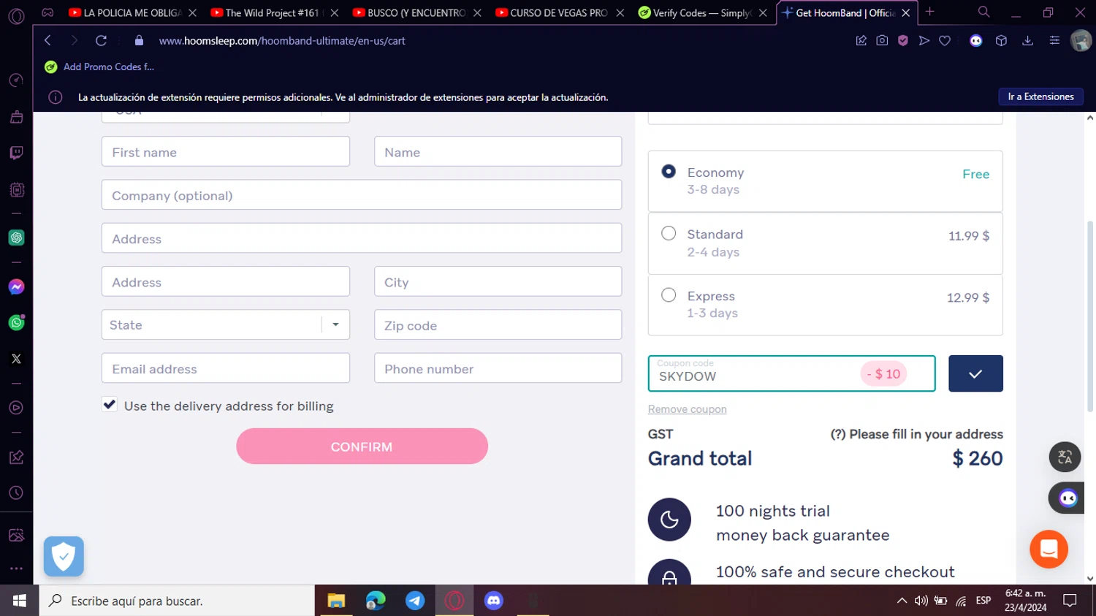Click the blue shield privacy badge

coord(64,556)
